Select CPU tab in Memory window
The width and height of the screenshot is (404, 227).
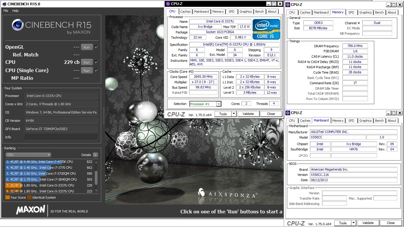292,12
